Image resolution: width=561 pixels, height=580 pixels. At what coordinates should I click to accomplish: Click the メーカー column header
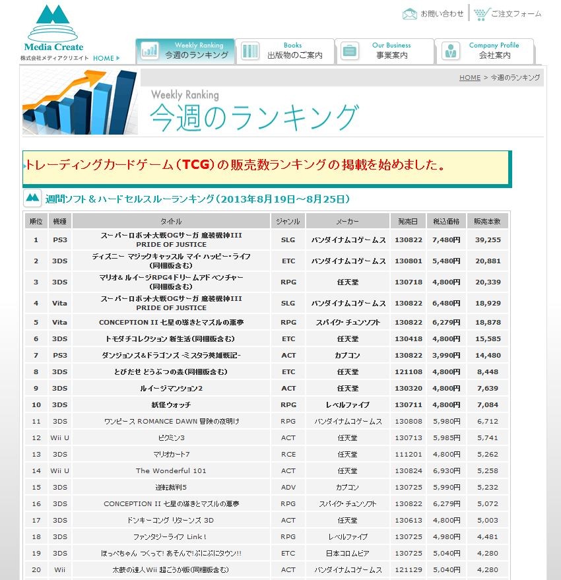point(347,221)
